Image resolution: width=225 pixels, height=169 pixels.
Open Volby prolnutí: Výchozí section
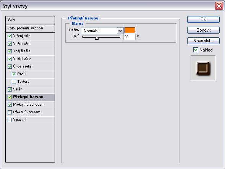pyautogui.click(x=30, y=28)
